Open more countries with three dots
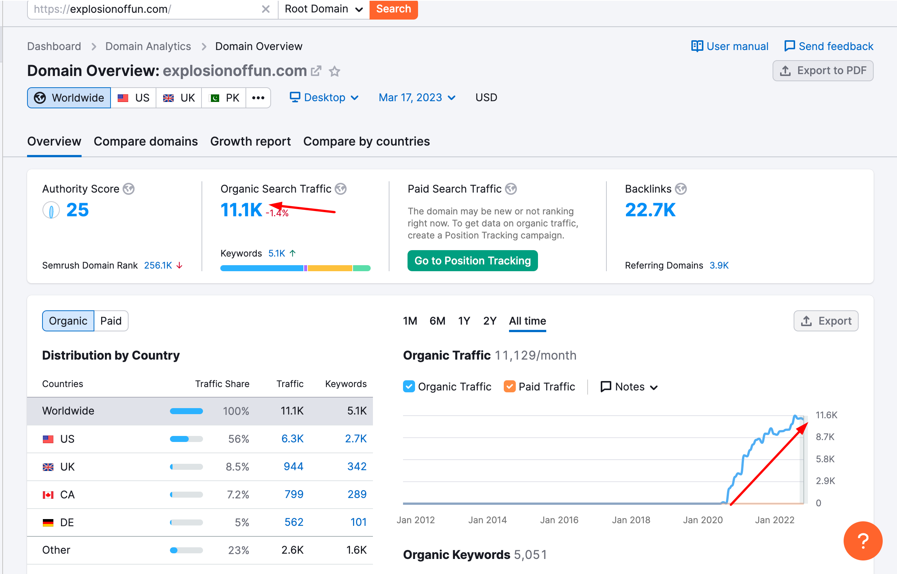The height and width of the screenshot is (574, 897). pyautogui.click(x=258, y=98)
